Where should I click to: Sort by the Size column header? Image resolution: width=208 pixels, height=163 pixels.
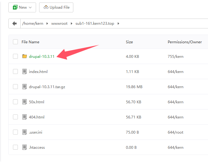pos(129,42)
